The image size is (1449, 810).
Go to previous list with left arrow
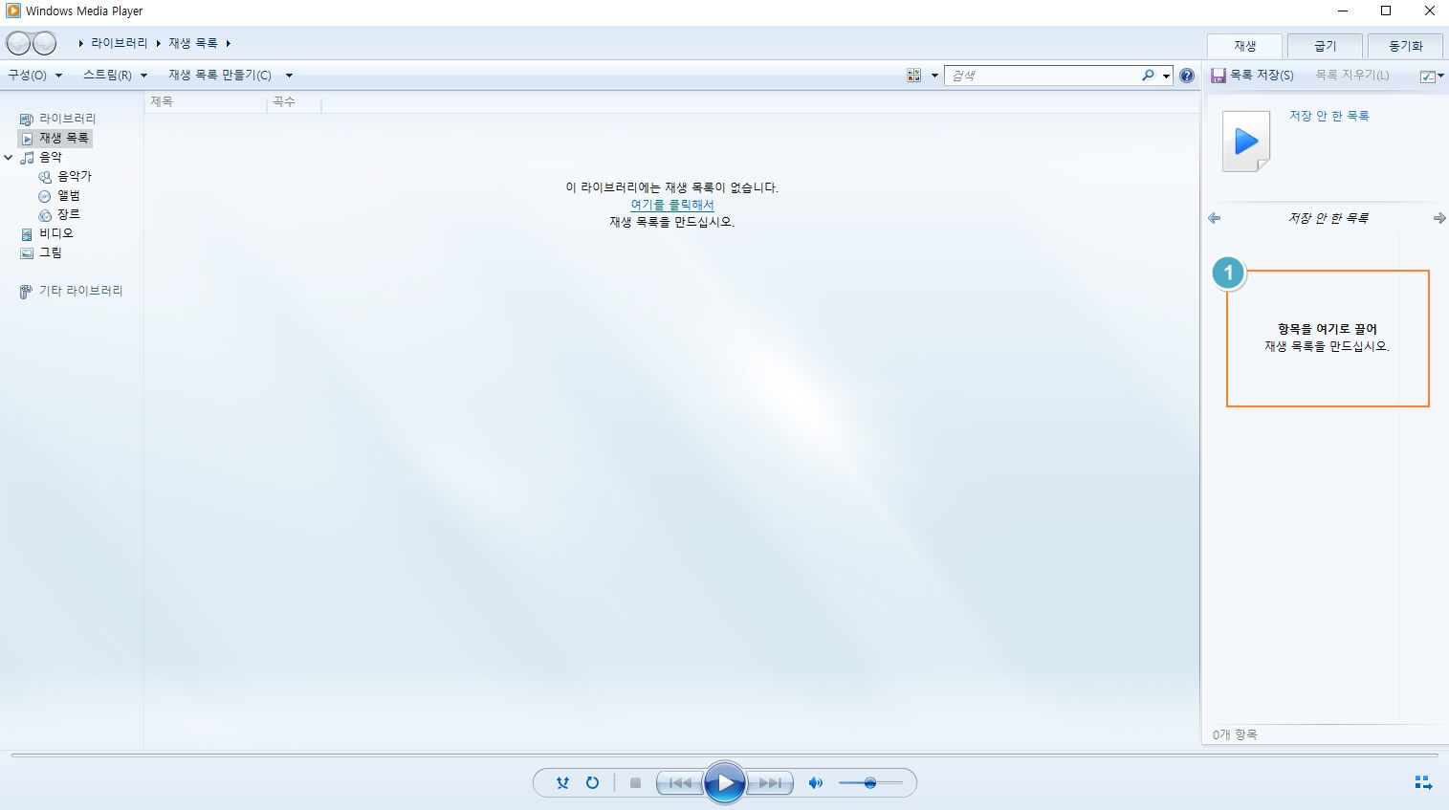pyautogui.click(x=1215, y=218)
